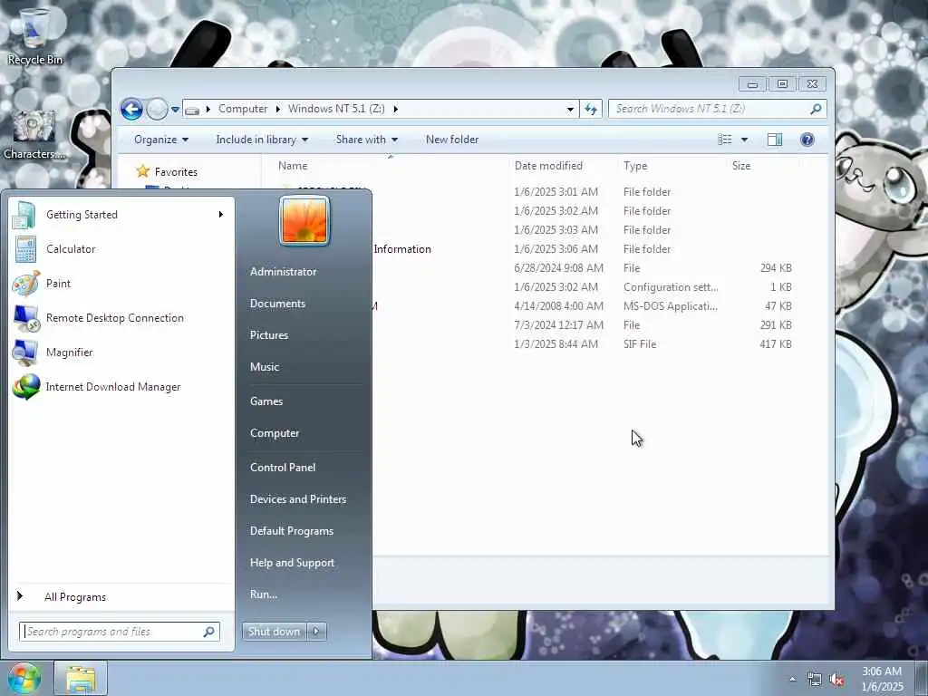
Task: Open Music from the Start menu
Action: [x=265, y=367]
